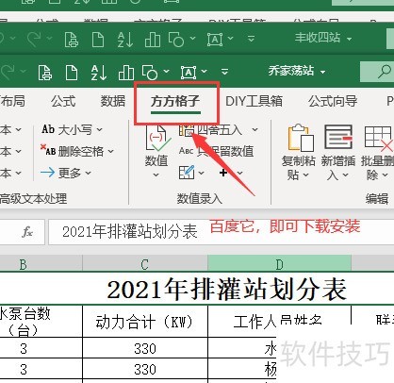Click header cell 工作人员姓名
The width and height of the screenshot is (394, 383).
point(278,322)
